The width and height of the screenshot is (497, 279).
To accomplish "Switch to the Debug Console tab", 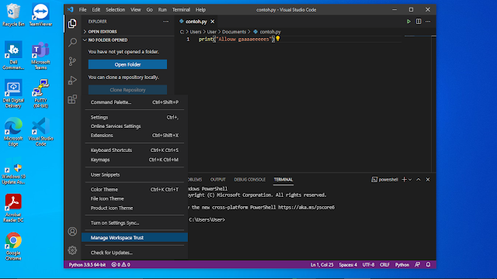I will click(250, 179).
